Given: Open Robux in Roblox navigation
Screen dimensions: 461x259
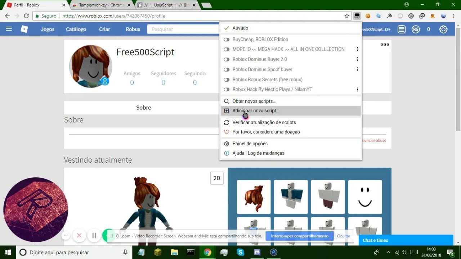Looking at the screenshot, I should (x=133, y=29).
